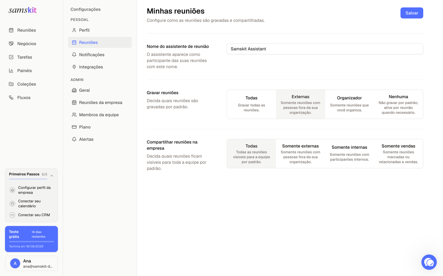Image resolution: width=443 pixels, height=276 pixels.
Task: Select the Somente externas sharing option
Action: pyautogui.click(x=301, y=154)
